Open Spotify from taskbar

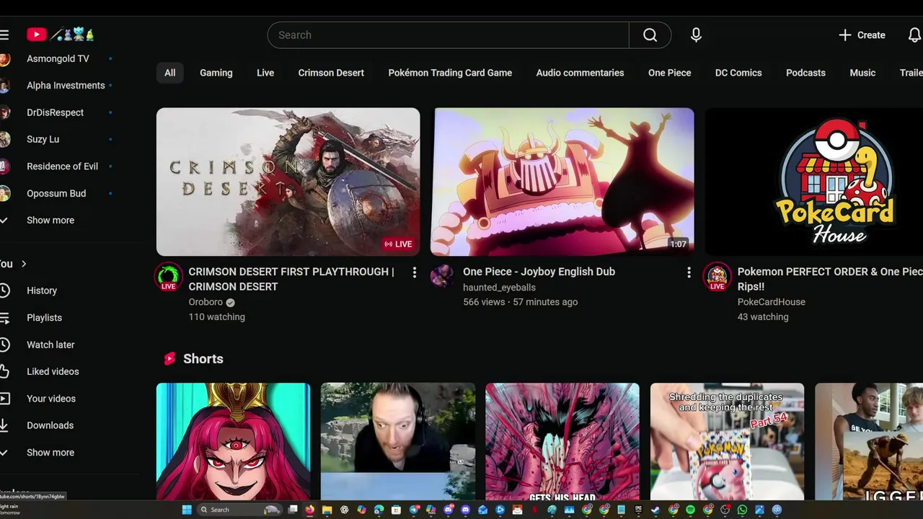[690, 510]
